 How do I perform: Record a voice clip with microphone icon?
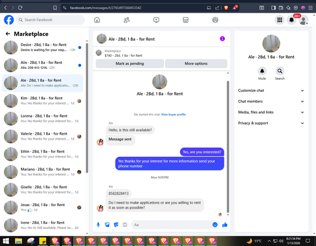click(98, 224)
